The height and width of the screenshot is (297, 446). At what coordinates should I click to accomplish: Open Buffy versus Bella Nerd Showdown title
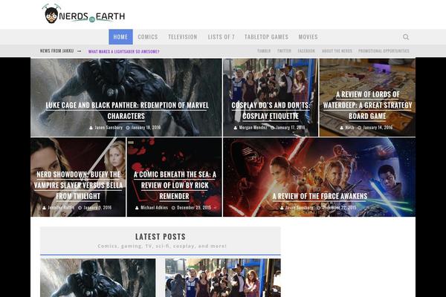point(78,185)
